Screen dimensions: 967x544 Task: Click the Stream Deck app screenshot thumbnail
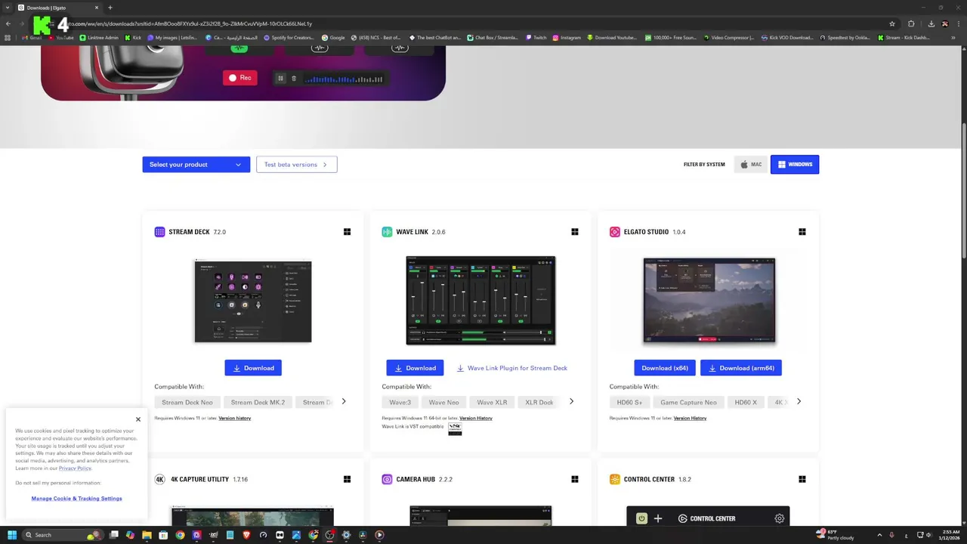[x=253, y=301]
